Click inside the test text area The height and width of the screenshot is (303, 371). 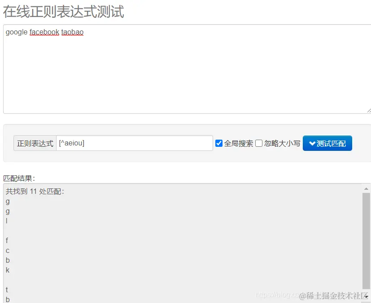(187, 68)
